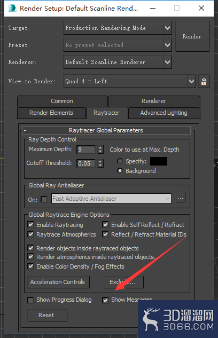
Task: Toggle Reflect / Refract Material IDs checkbox
Action: [105, 234]
